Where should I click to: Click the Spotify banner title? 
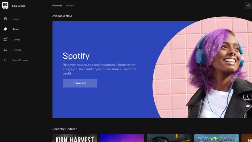76,56
